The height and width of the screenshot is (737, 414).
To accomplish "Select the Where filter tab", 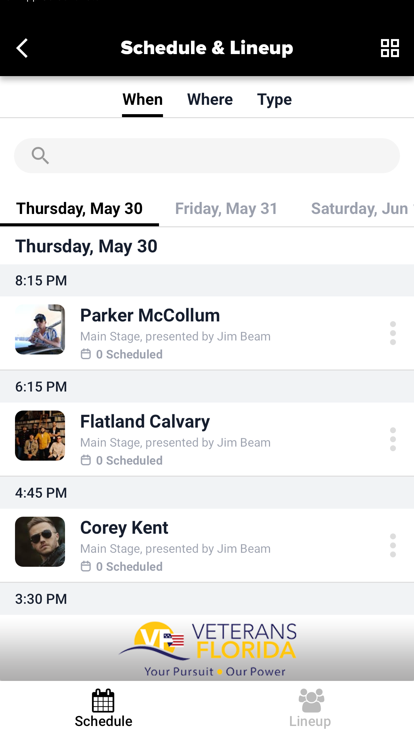I will coord(210,99).
